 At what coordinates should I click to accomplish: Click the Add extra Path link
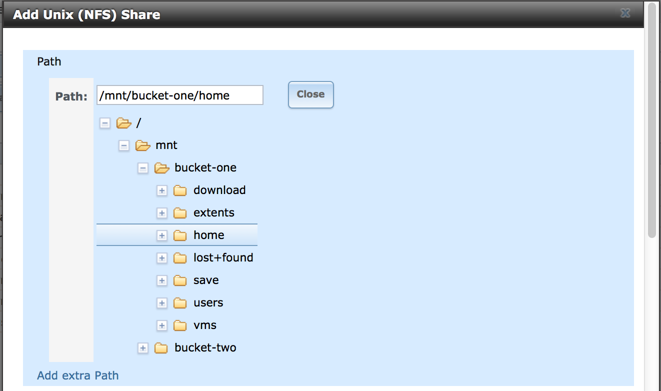(x=77, y=375)
